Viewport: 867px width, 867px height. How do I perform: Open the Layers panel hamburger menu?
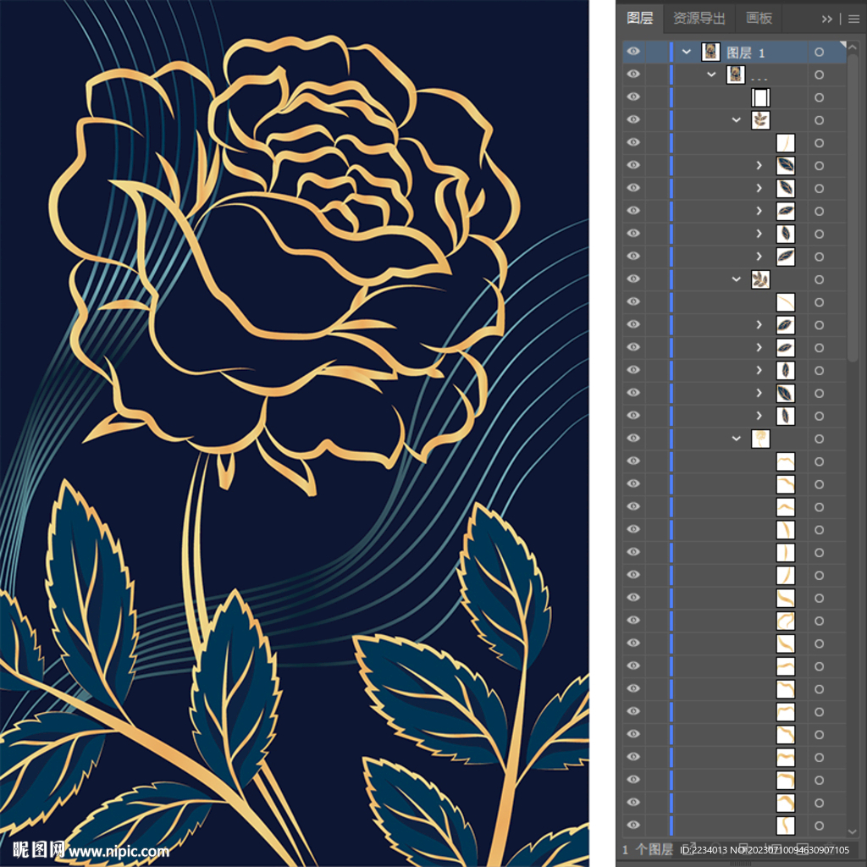853,19
